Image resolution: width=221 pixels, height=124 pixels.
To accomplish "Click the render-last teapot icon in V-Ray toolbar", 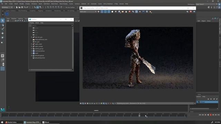I will [x=194, y=12].
